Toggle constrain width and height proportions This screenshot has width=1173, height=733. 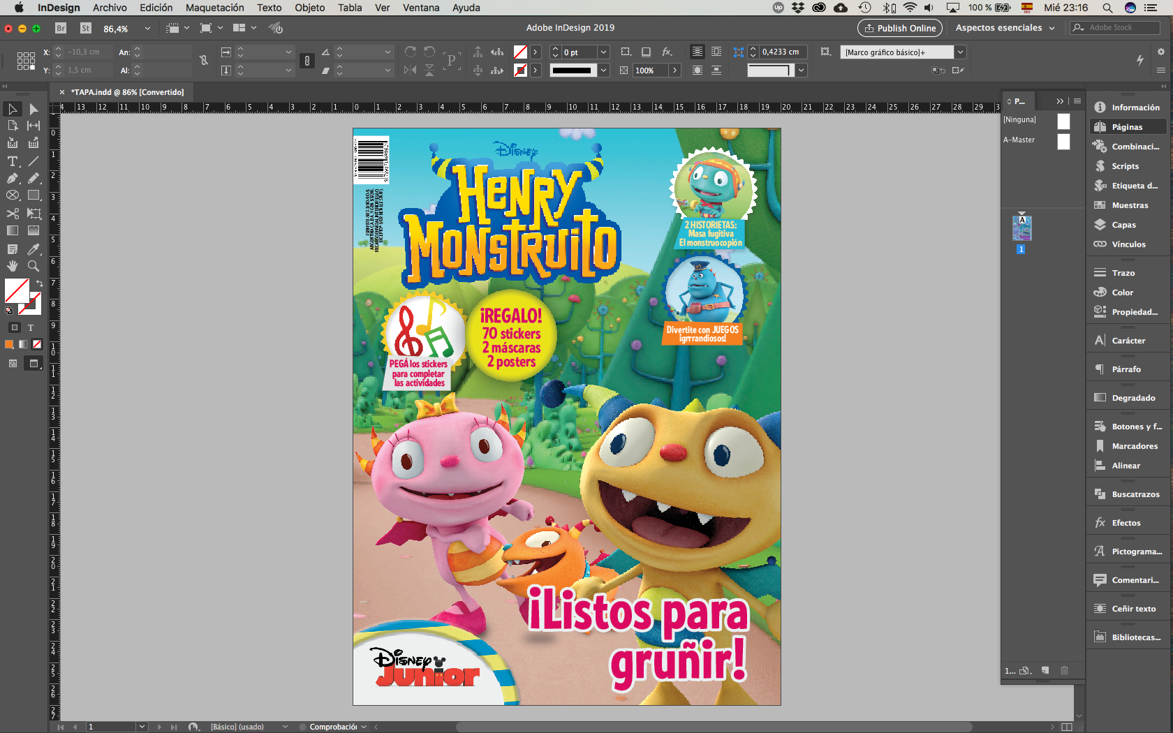[x=204, y=61]
